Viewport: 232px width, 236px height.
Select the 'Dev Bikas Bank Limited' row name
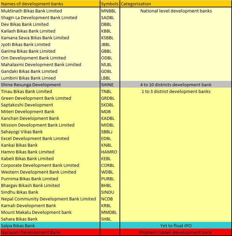coord(50,24)
